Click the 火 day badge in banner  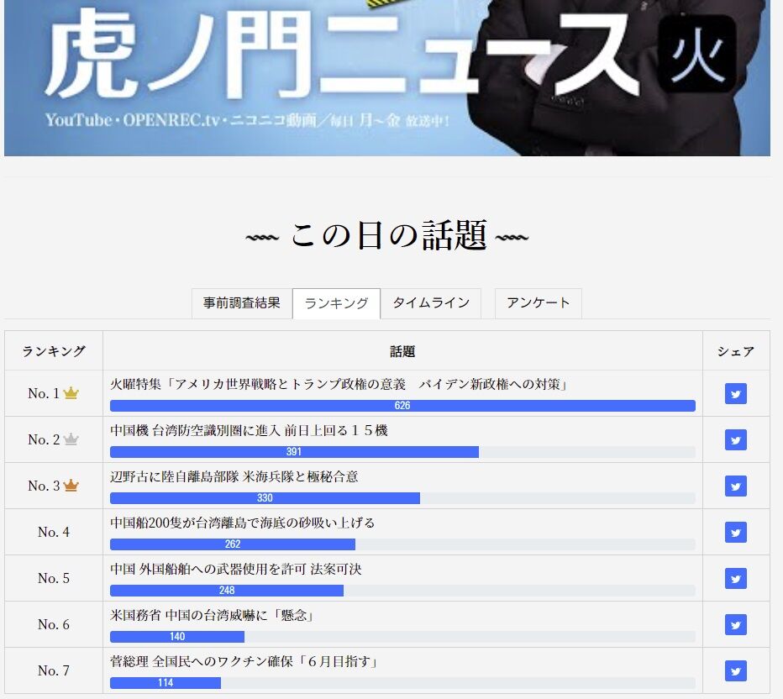[697, 54]
